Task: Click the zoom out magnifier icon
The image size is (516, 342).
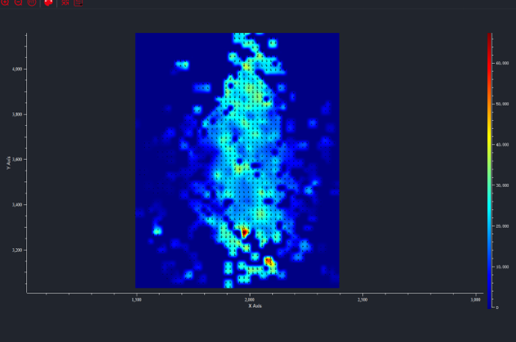Action: pyautogui.click(x=19, y=2)
